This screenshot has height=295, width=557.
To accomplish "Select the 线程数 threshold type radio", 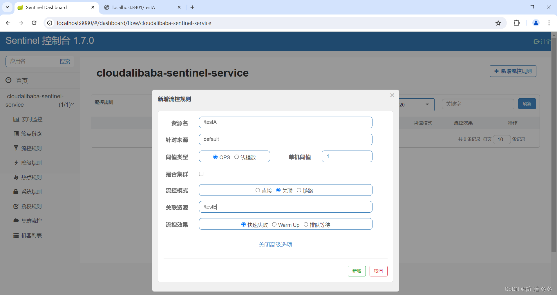I will (x=236, y=157).
